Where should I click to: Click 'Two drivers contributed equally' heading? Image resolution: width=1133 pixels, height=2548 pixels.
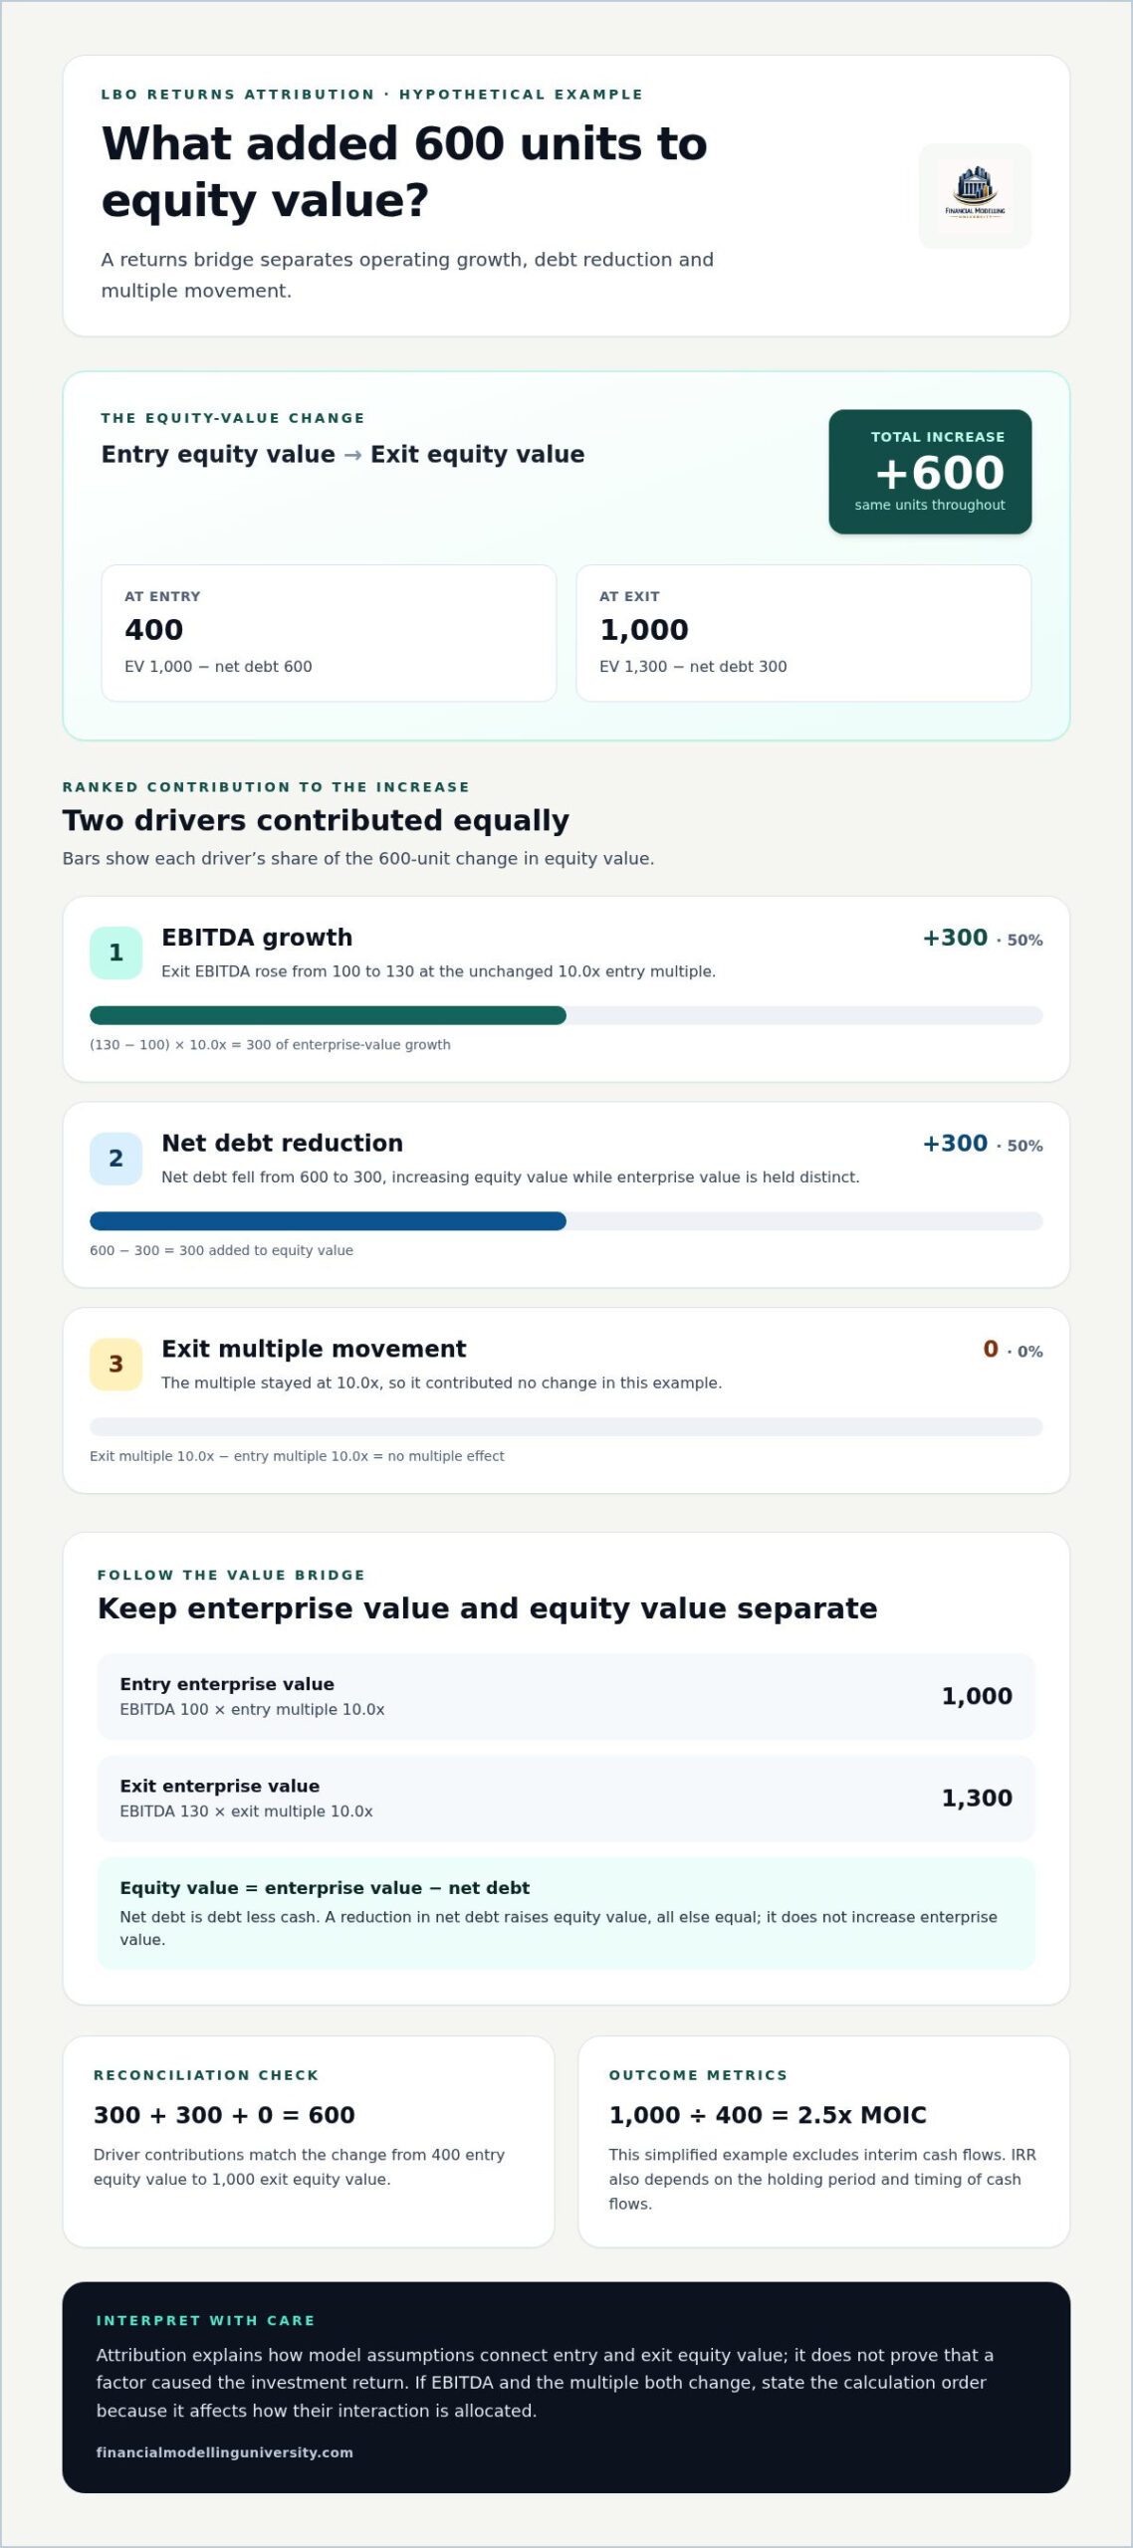[x=316, y=820]
